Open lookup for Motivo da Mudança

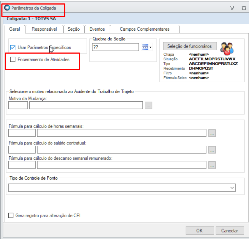(x=148, y=105)
